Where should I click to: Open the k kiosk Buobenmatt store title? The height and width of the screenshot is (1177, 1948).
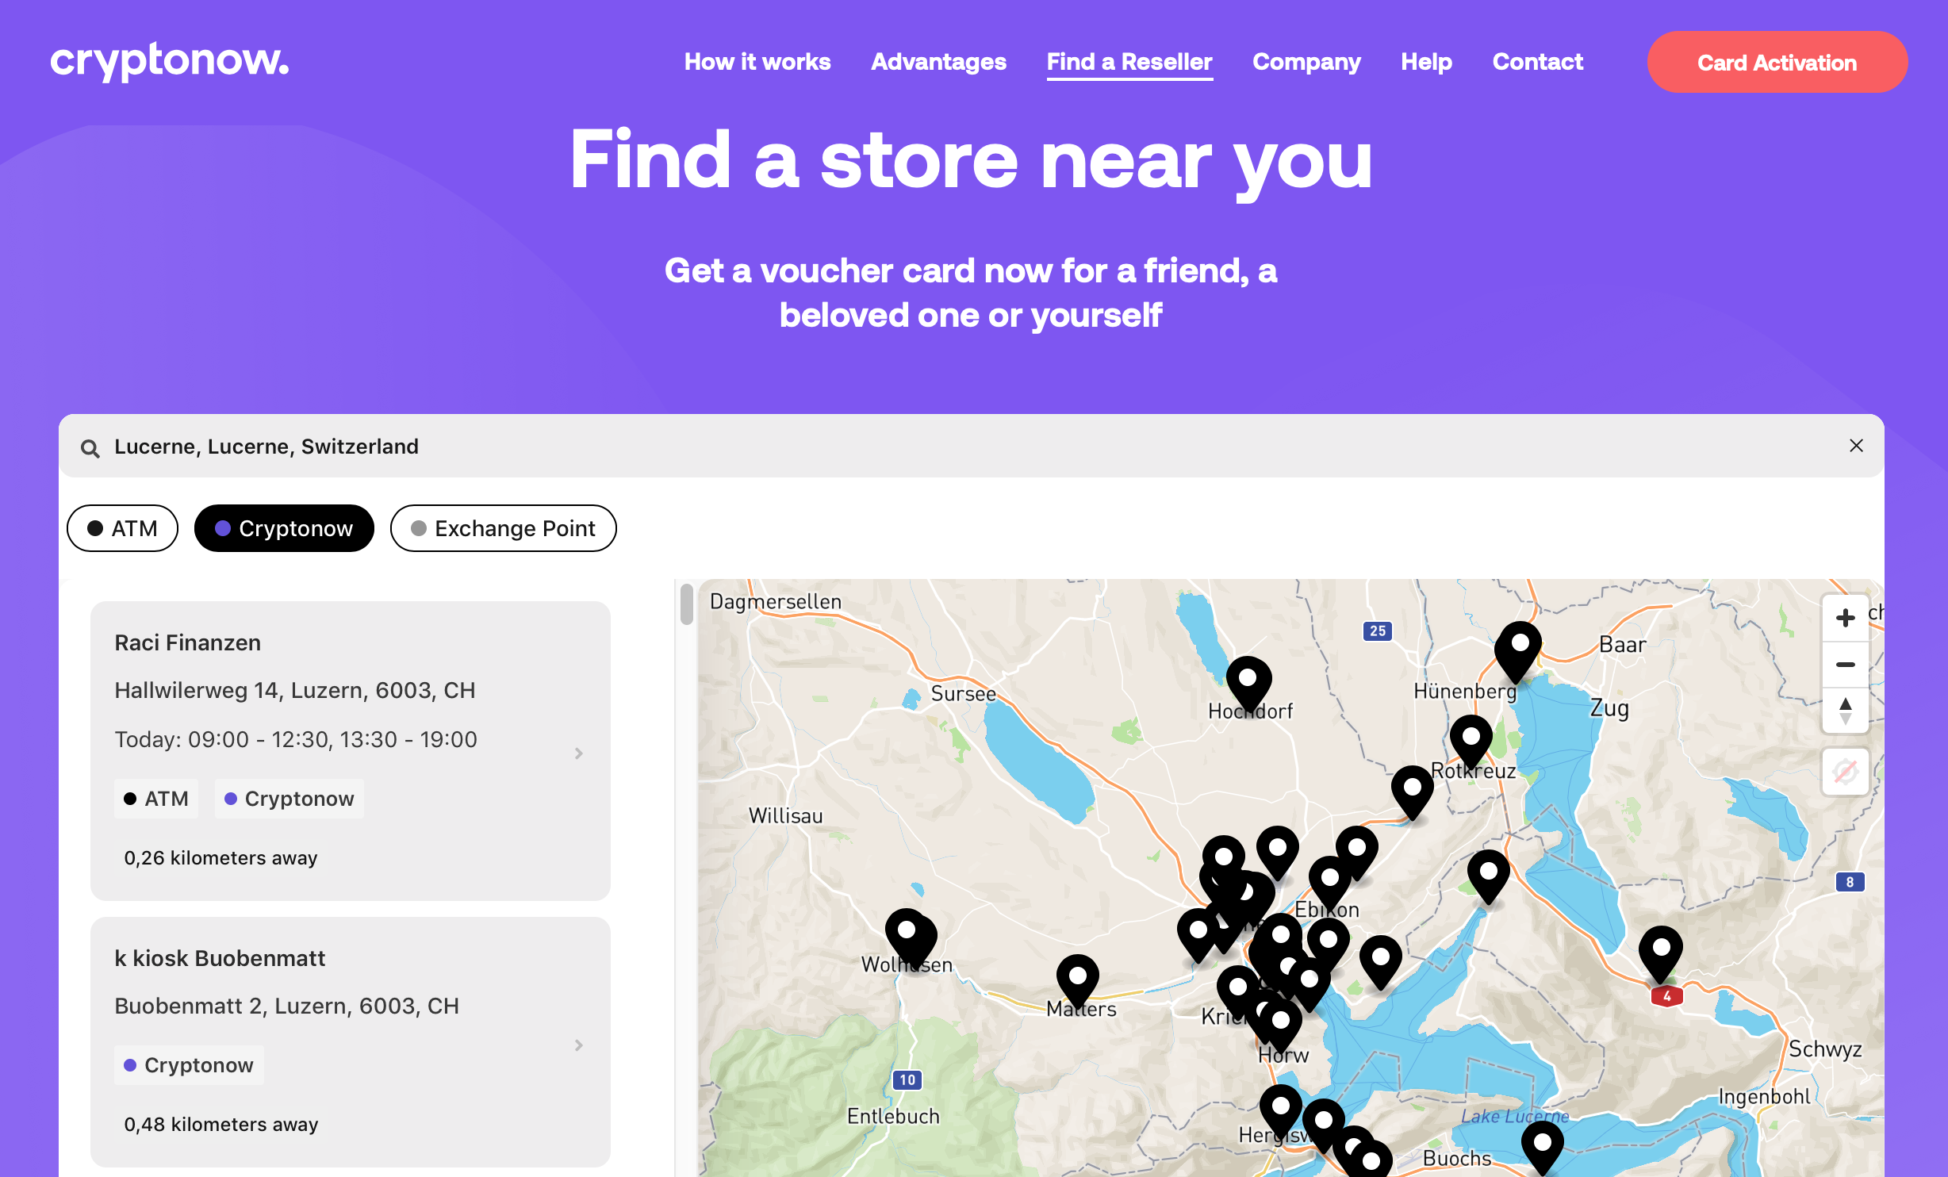point(220,958)
